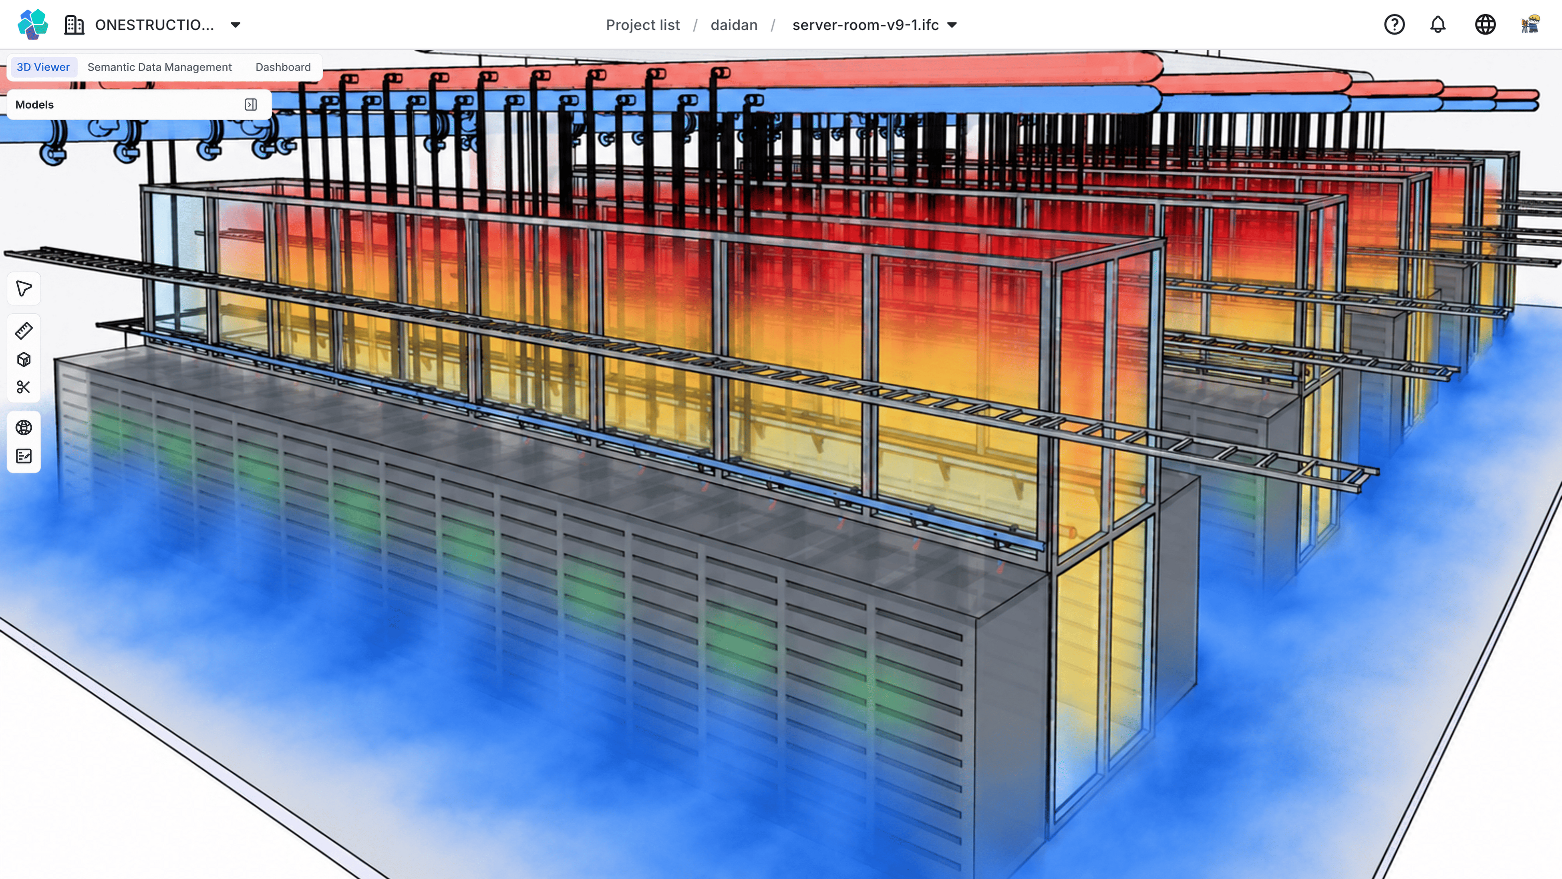The width and height of the screenshot is (1562, 879).
Task: Open the globe tool in left toolbar
Action: tap(24, 427)
